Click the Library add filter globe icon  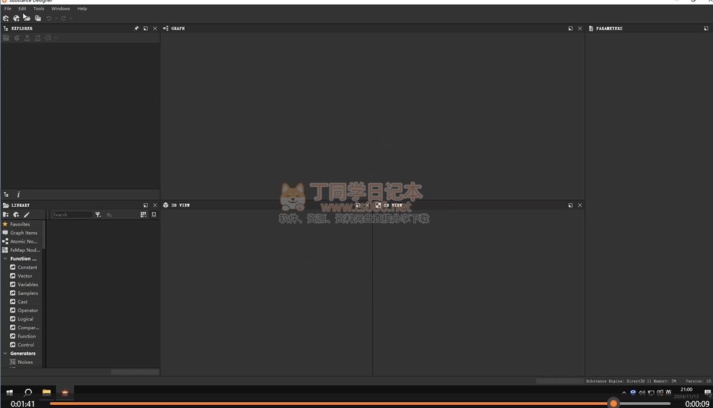(x=17, y=215)
